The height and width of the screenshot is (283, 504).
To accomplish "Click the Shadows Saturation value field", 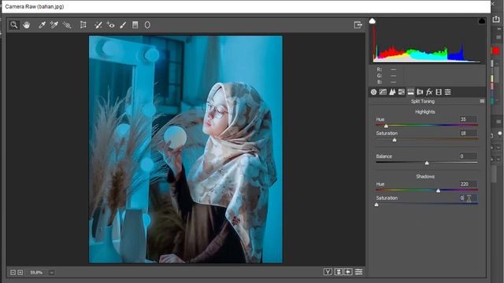I will (469, 198).
